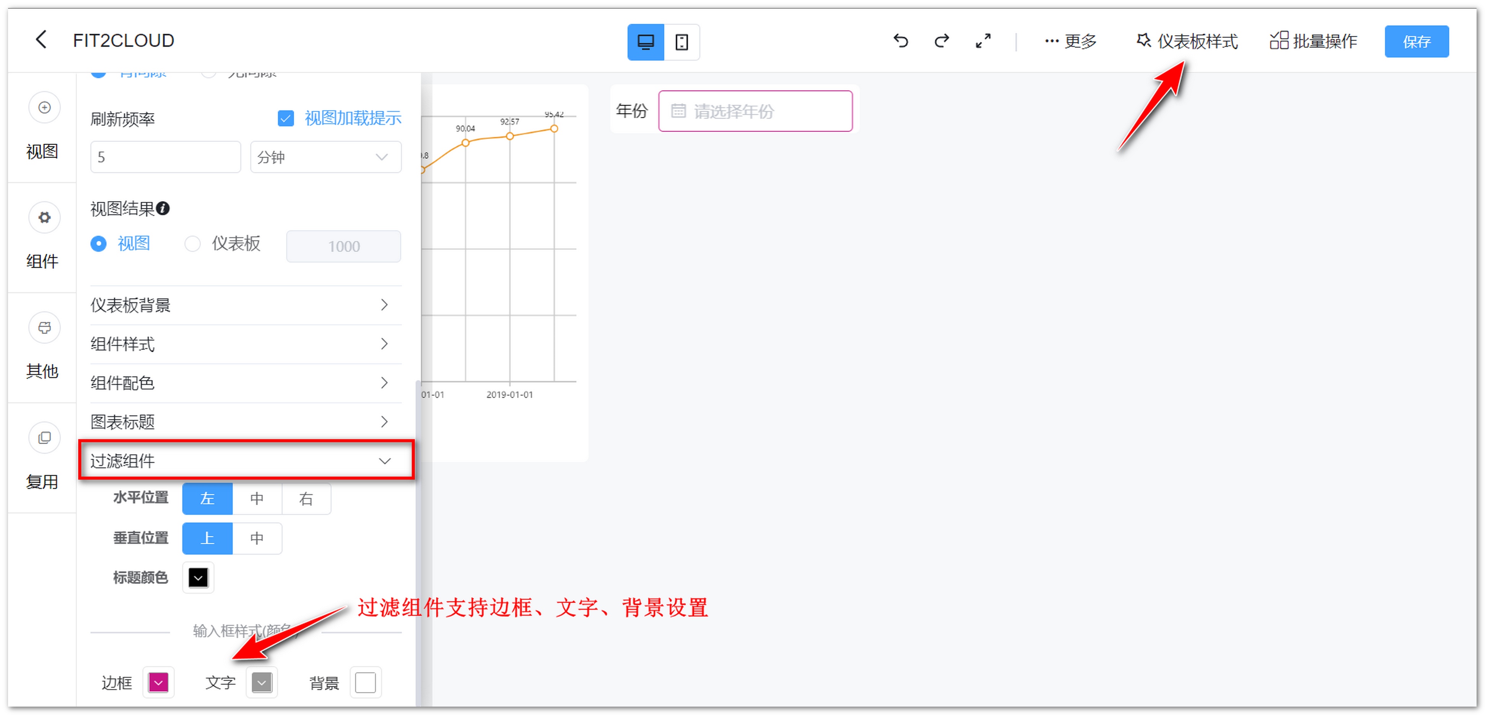Open the 分钟 time unit dropdown

[326, 157]
